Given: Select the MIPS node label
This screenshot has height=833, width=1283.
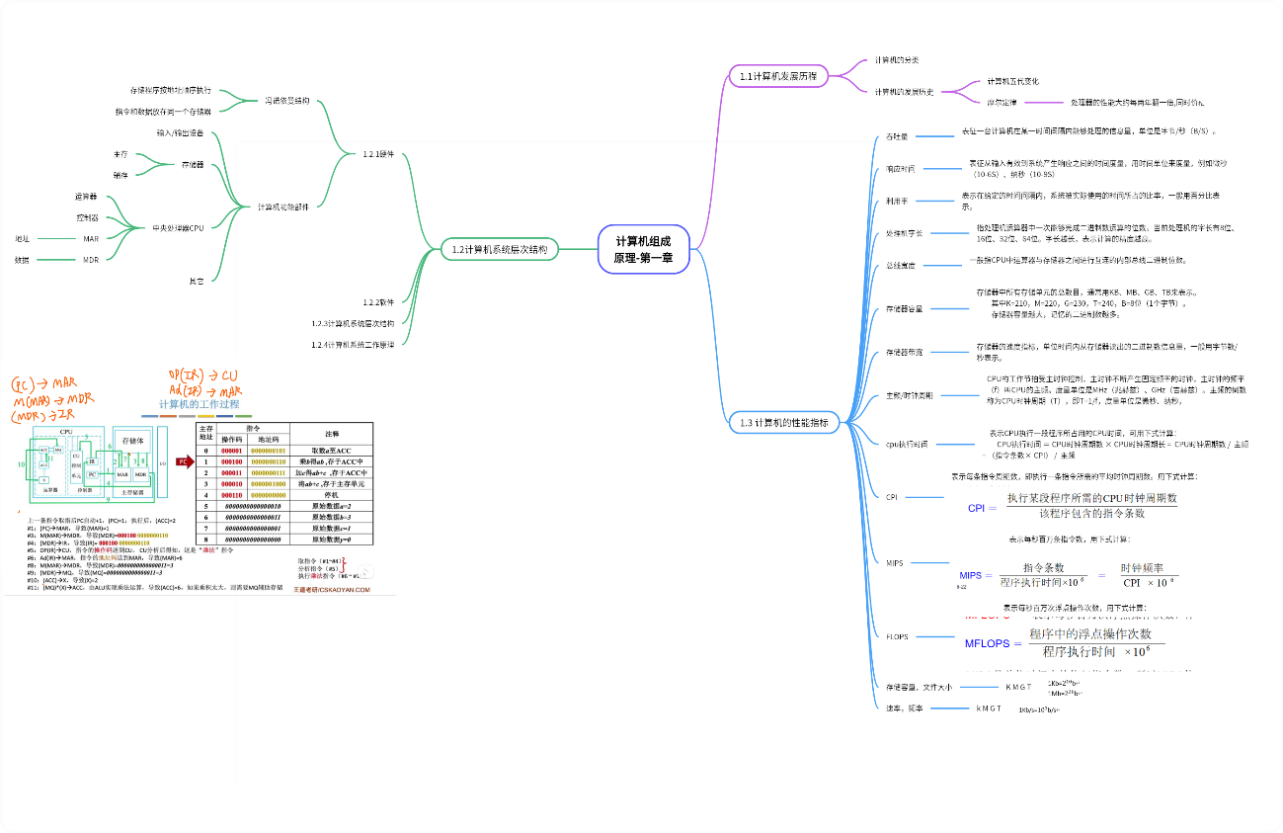Looking at the screenshot, I should coord(894,562).
